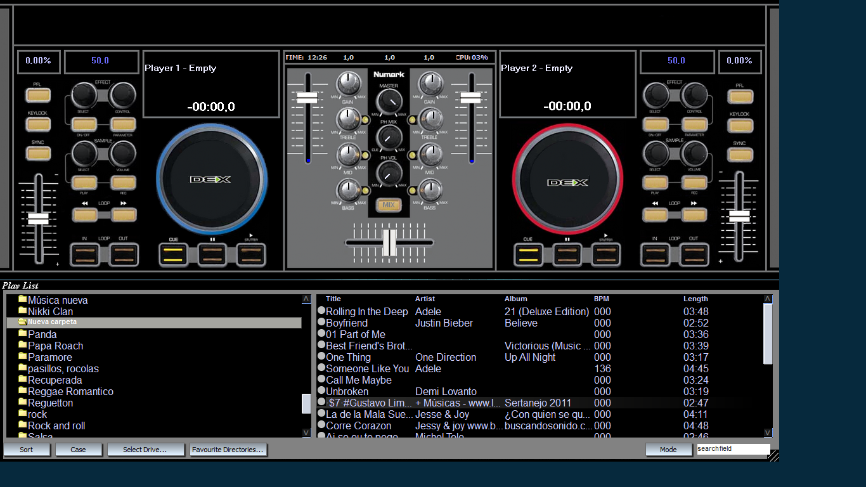The image size is (866, 487).
Task: Enable KEYLOCK on Player 1
Action: point(38,124)
